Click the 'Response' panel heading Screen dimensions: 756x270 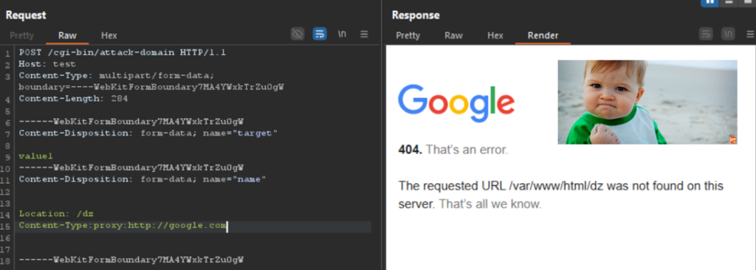(x=416, y=15)
